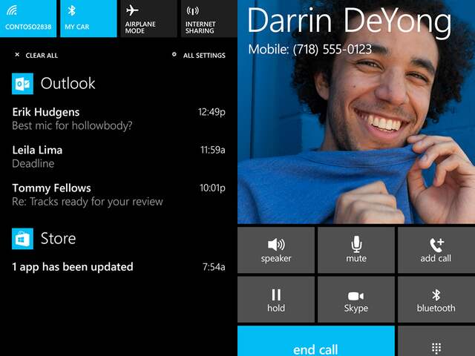Mute the call microphone
475x356 pixels.
356,250
